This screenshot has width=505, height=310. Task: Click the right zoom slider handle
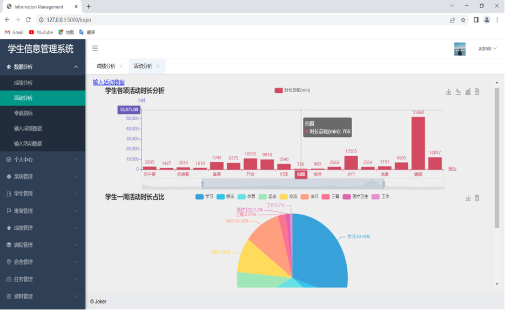[383, 184]
